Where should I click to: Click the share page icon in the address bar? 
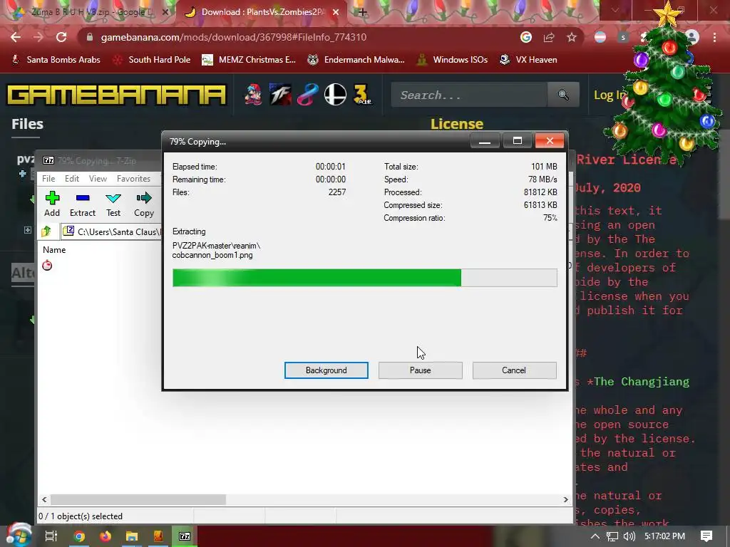549,37
